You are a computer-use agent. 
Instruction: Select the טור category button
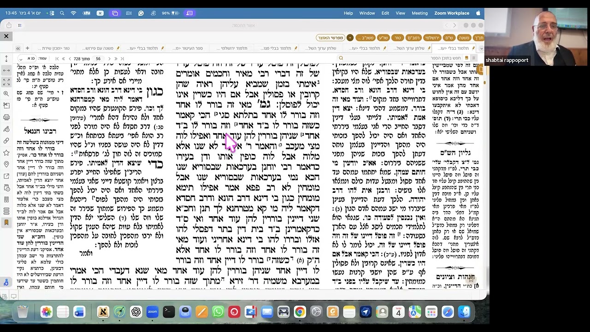(398, 38)
